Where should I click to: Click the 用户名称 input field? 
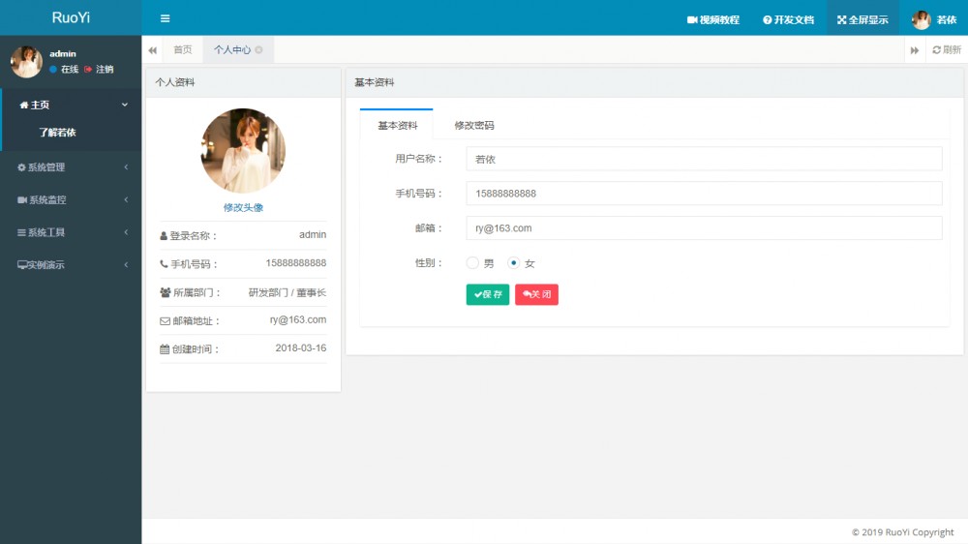[x=704, y=159]
